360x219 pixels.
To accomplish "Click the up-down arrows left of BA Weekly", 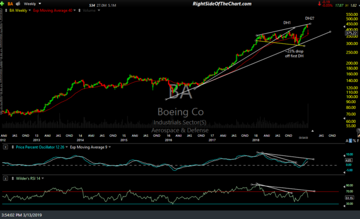I will pyautogui.click(x=6, y=11).
